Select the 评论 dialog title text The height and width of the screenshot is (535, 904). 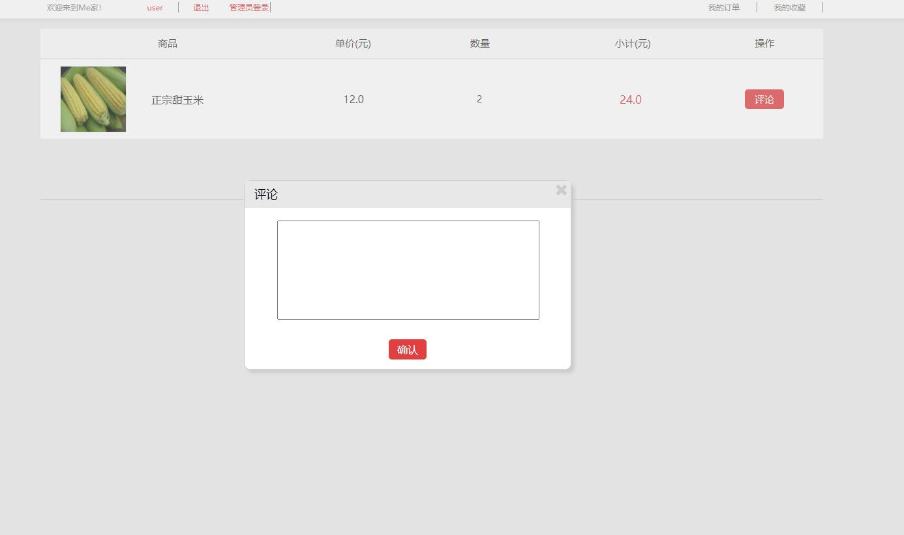coord(264,194)
